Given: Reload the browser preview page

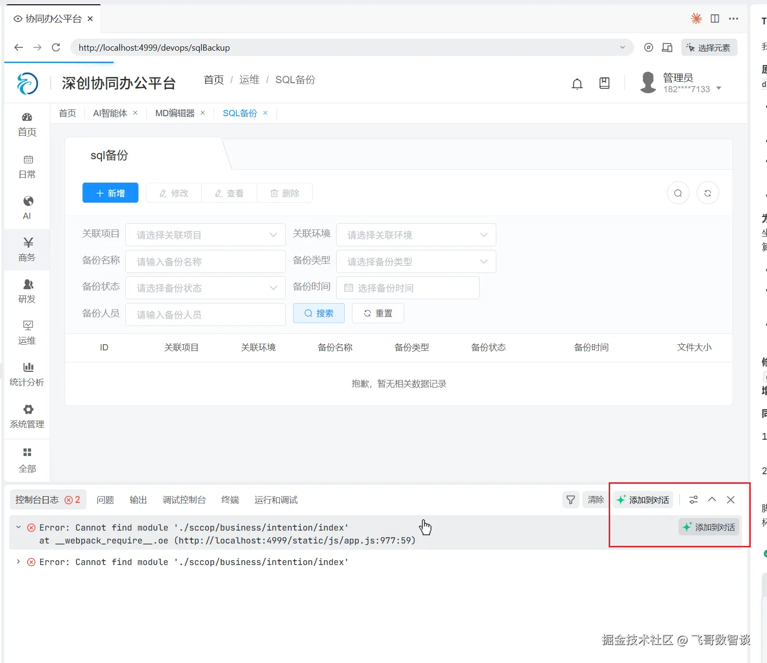Looking at the screenshot, I should (x=56, y=47).
